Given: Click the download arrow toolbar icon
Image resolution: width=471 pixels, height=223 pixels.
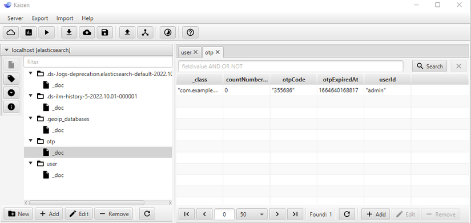Looking at the screenshot, I should click(x=69, y=32).
